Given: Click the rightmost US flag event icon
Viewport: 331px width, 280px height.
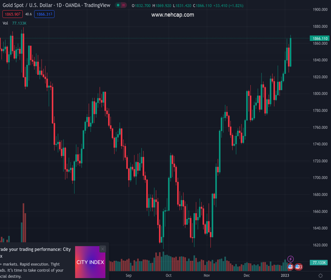Looking at the screenshot, I should 298,267.
